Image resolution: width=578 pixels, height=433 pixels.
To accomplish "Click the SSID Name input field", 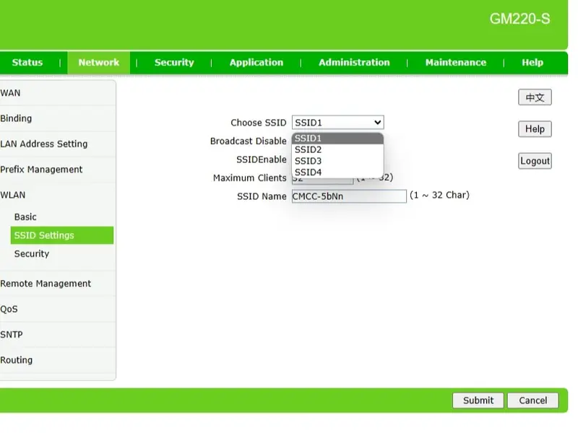I will click(349, 196).
